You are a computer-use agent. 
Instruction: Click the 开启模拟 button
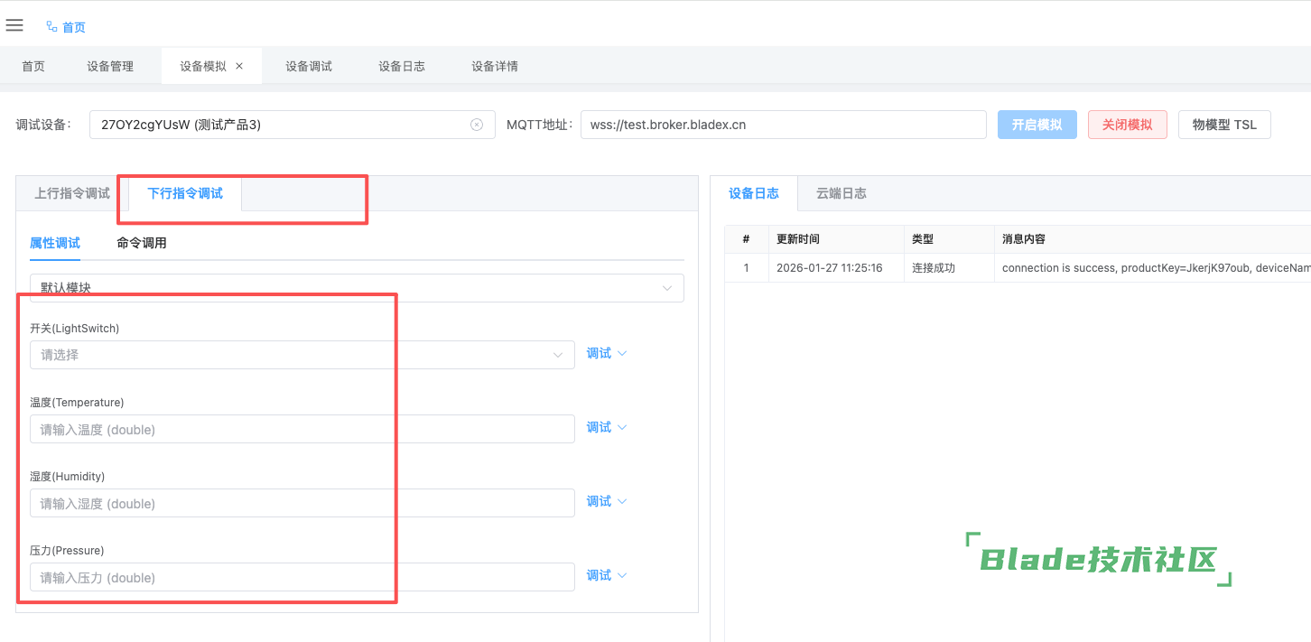[x=1037, y=125]
